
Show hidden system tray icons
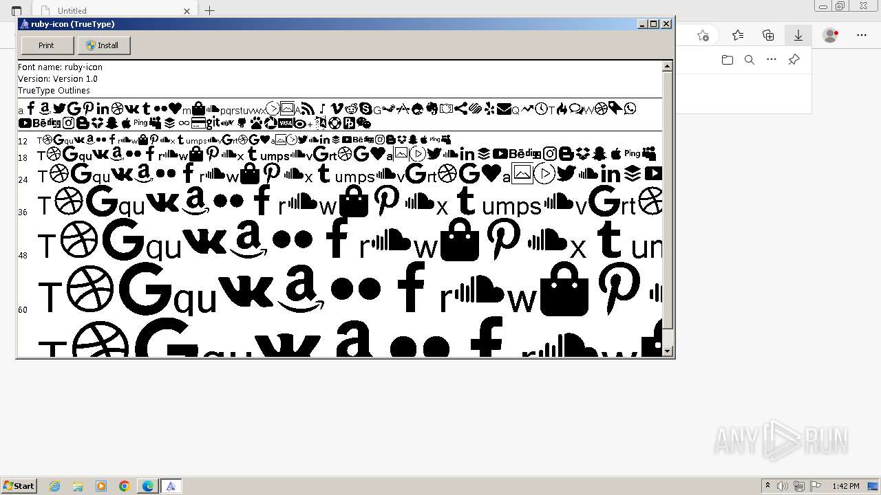pos(767,486)
